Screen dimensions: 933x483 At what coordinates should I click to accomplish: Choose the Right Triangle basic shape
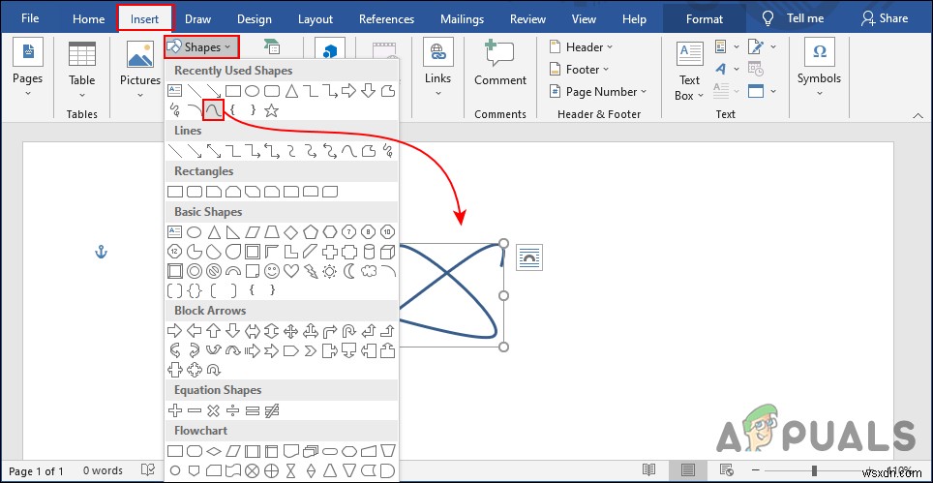point(232,232)
